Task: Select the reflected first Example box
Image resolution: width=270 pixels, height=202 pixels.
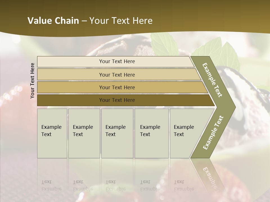Action: click(52, 175)
